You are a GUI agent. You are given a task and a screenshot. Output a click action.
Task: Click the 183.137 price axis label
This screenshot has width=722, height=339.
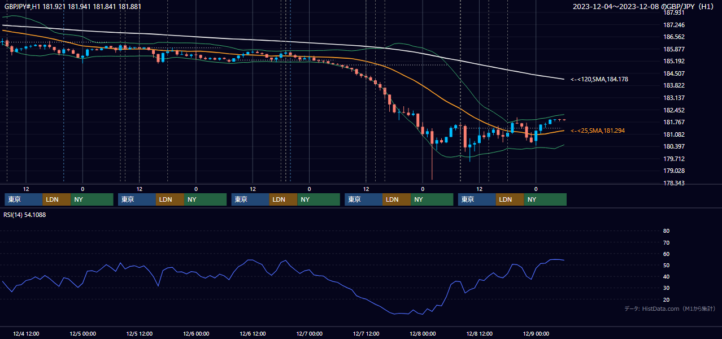pyautogui.click(x=674, y=98)
